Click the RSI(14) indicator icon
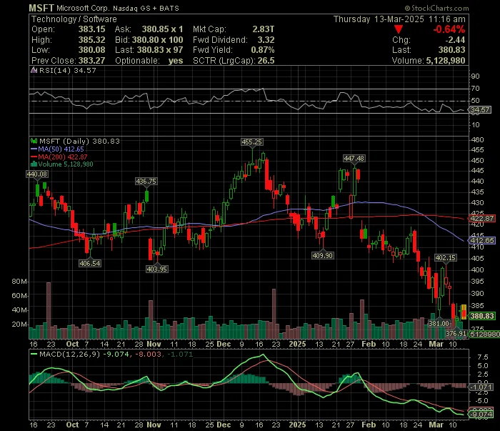The image size is (500, 431). (x=34, y=70)
